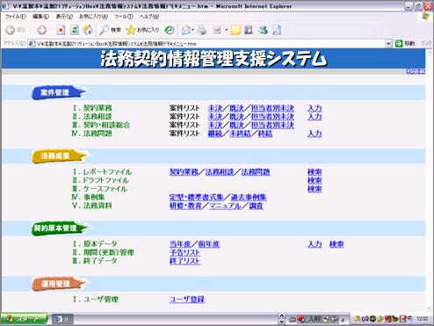Image resolution: width=434 pixels, height=326 pixels.
Task: Click inside the アドレス address field
Action: click(x=209, y=44)
